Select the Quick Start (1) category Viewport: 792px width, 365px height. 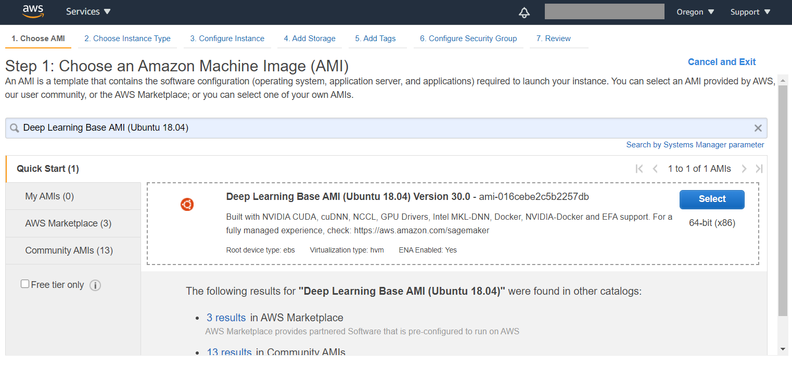tap(73, 169)
